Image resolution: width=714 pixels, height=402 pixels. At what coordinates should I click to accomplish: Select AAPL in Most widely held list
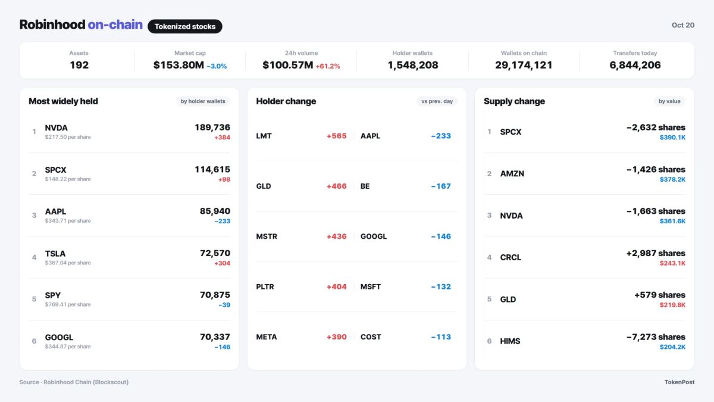click(56, 211)
